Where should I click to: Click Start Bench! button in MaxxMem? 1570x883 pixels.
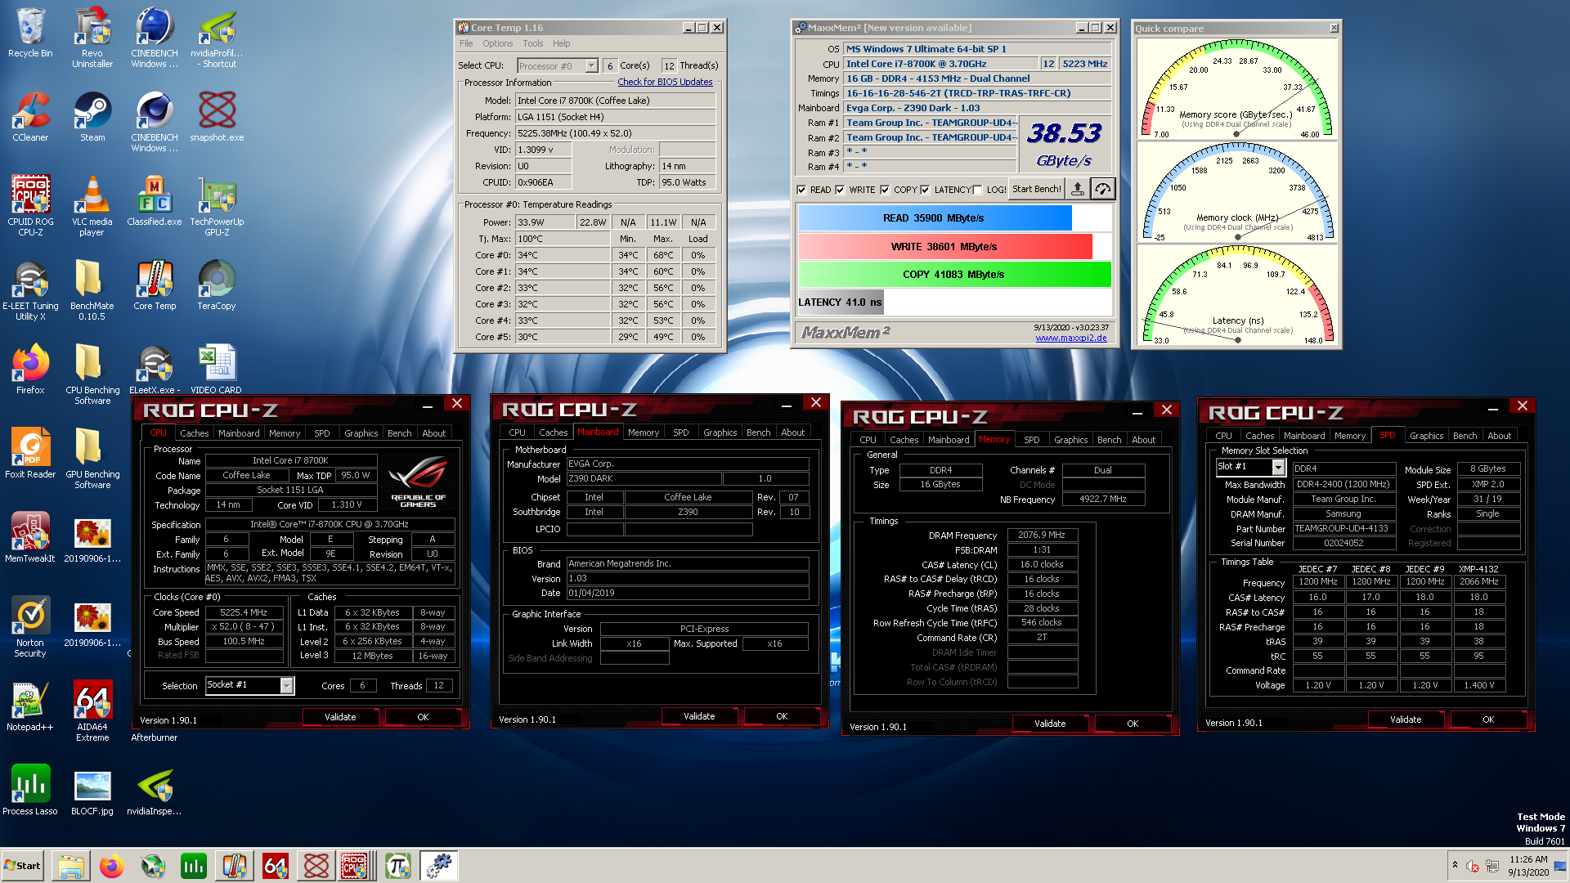coord(1036,189)
